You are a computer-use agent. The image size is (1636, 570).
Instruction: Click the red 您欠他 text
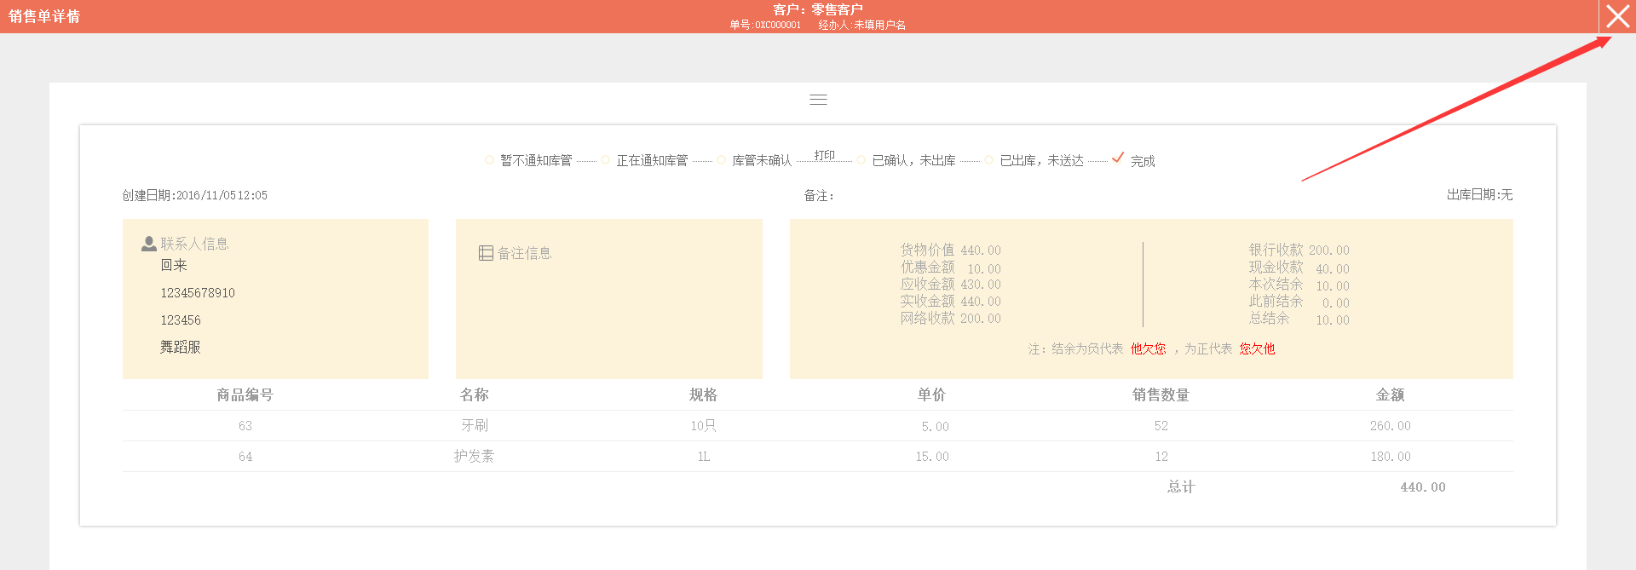(1257, 348)
